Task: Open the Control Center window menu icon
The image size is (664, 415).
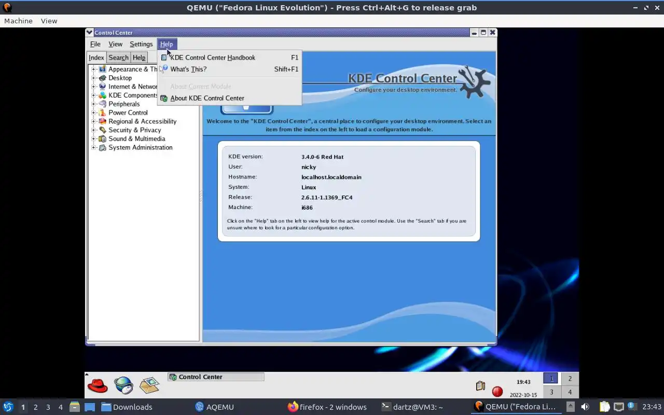Action: point(90,32)
